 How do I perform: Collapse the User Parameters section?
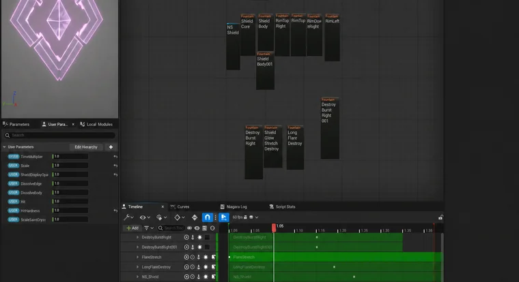4,147
